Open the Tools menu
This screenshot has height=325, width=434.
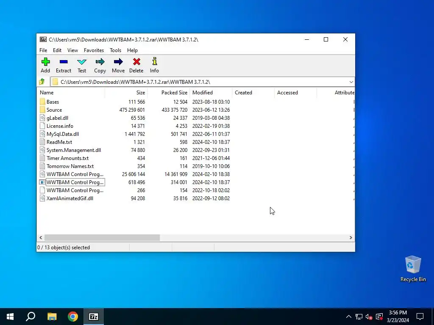[115, 50]
